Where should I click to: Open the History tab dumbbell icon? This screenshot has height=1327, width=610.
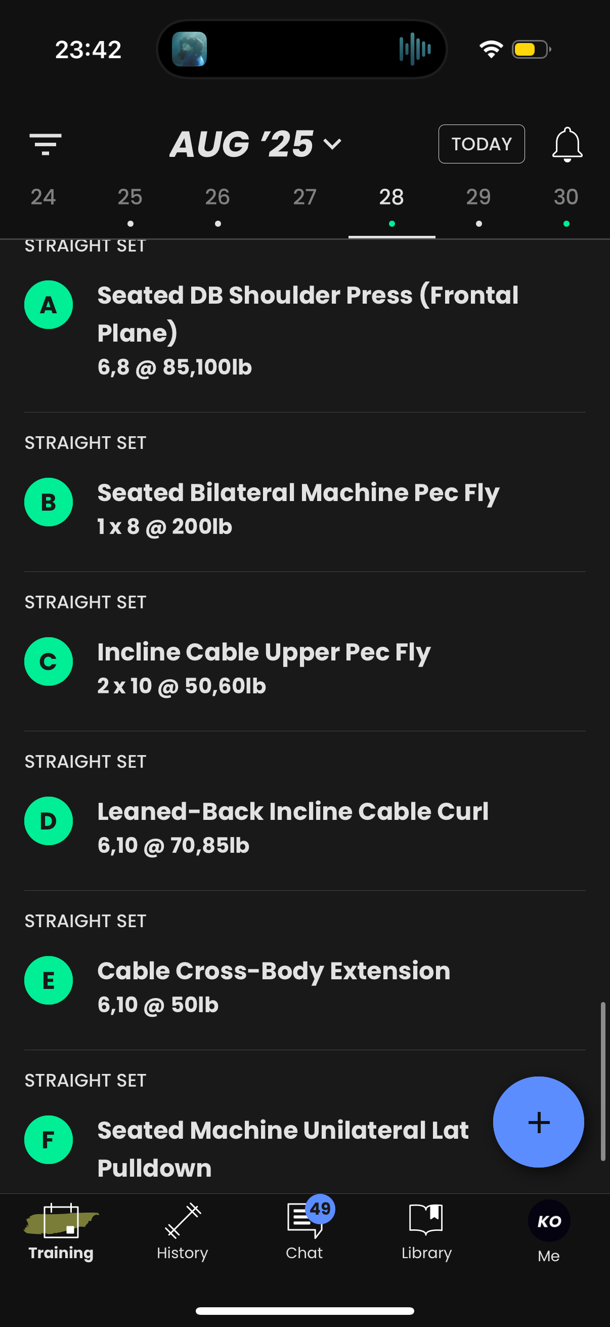[183, 1220]
